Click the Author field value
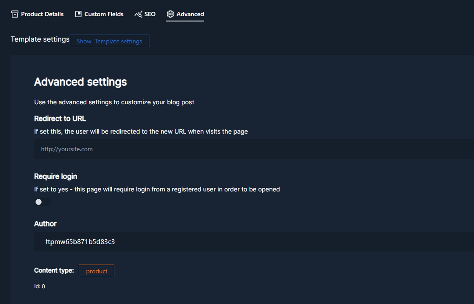The width and height of the screenshot is (474, 304). (x=80, y=241)
